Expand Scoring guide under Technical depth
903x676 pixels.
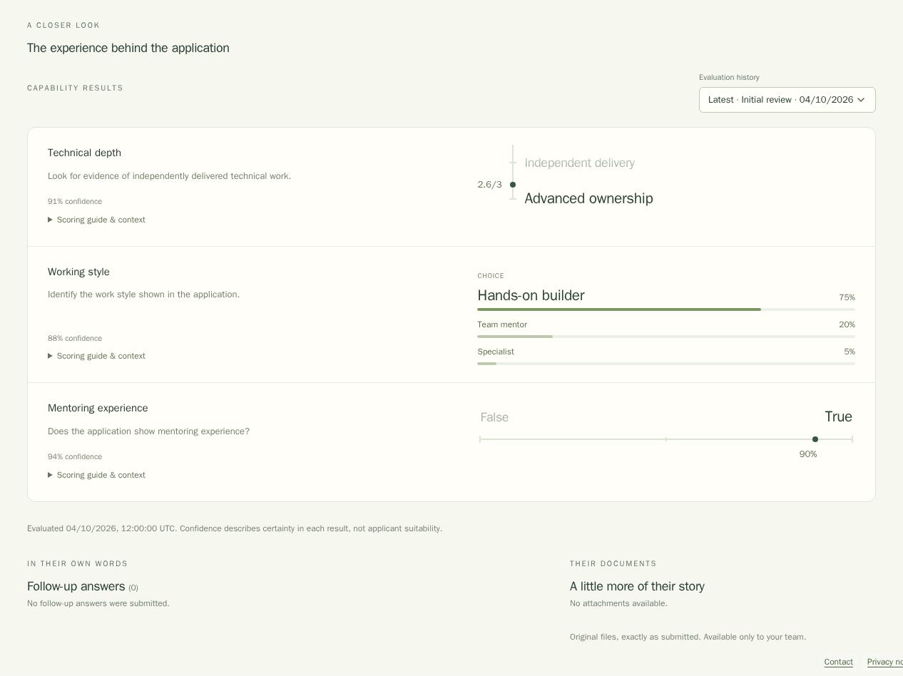96,220
